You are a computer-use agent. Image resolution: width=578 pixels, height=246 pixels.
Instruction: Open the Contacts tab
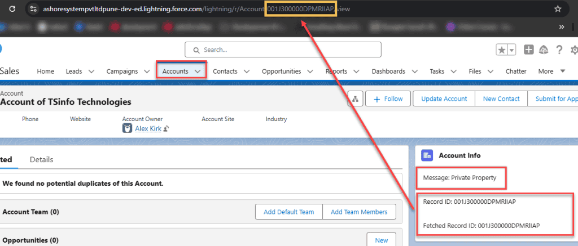tap(225, 71)
